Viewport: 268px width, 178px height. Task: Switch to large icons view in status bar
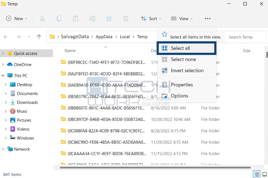pyautogui.click(x=265, y=174)
